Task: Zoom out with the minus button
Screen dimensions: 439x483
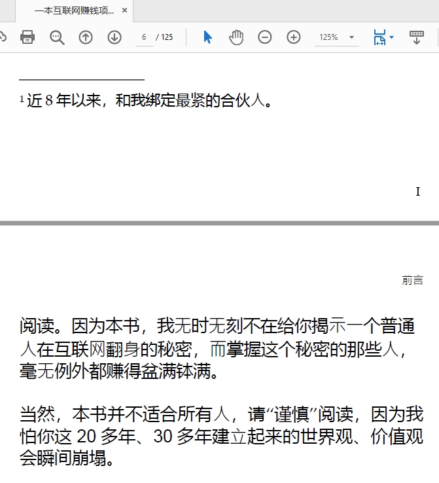Action: click(265, 37)
